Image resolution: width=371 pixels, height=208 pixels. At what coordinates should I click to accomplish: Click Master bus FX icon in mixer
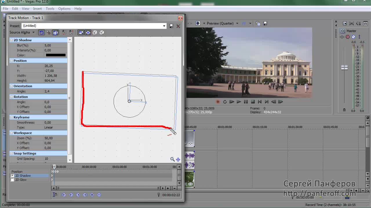(342, 37)
